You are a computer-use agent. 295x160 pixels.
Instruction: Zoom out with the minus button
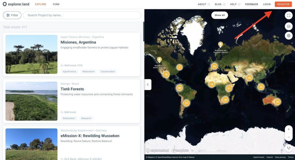point(289,137)
